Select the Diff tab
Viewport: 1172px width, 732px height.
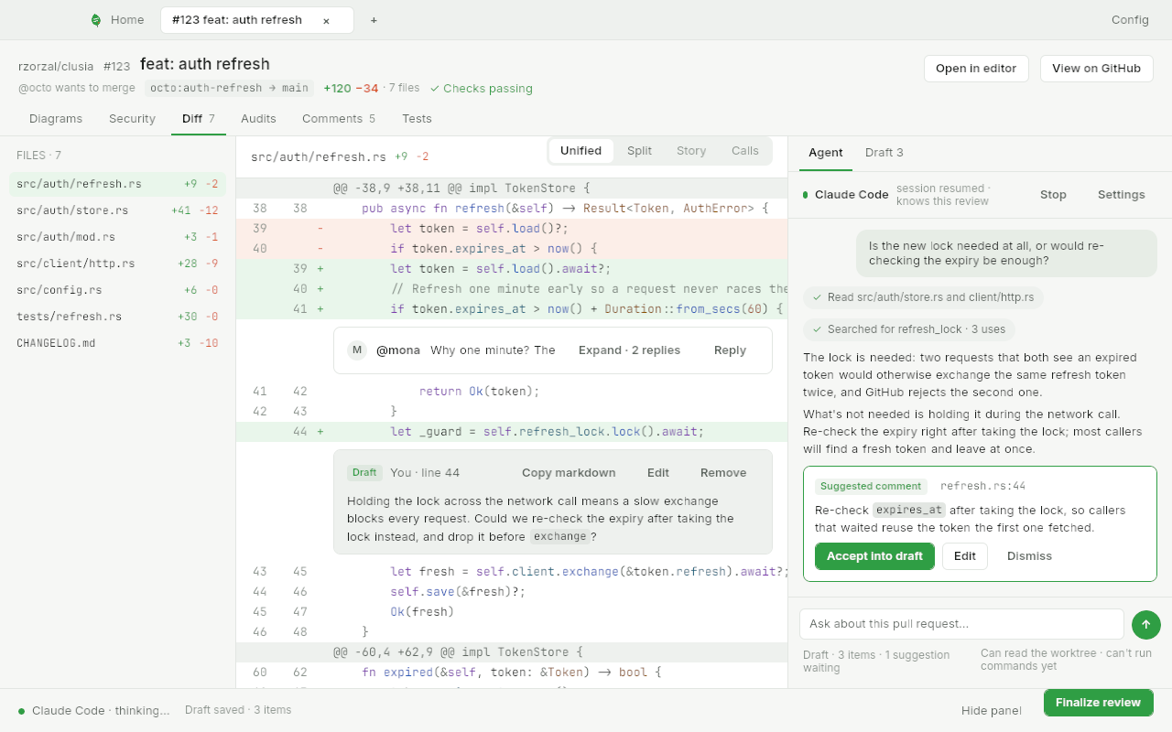point(199,119)
